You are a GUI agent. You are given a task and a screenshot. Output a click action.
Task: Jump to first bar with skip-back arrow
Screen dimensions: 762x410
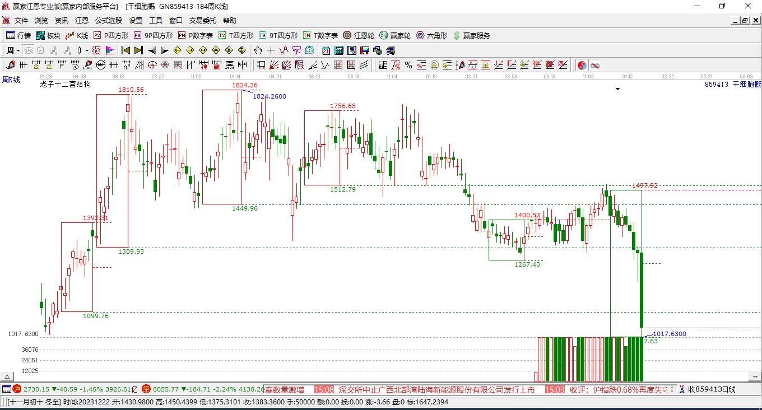pos(126,50)
